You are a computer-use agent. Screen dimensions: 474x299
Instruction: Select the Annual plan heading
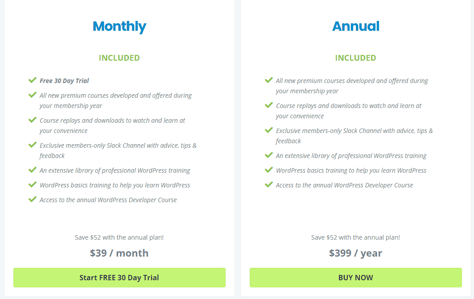point(356,26)
